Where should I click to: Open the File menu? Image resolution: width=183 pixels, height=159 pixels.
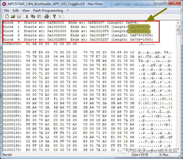(x=6, y=11)
